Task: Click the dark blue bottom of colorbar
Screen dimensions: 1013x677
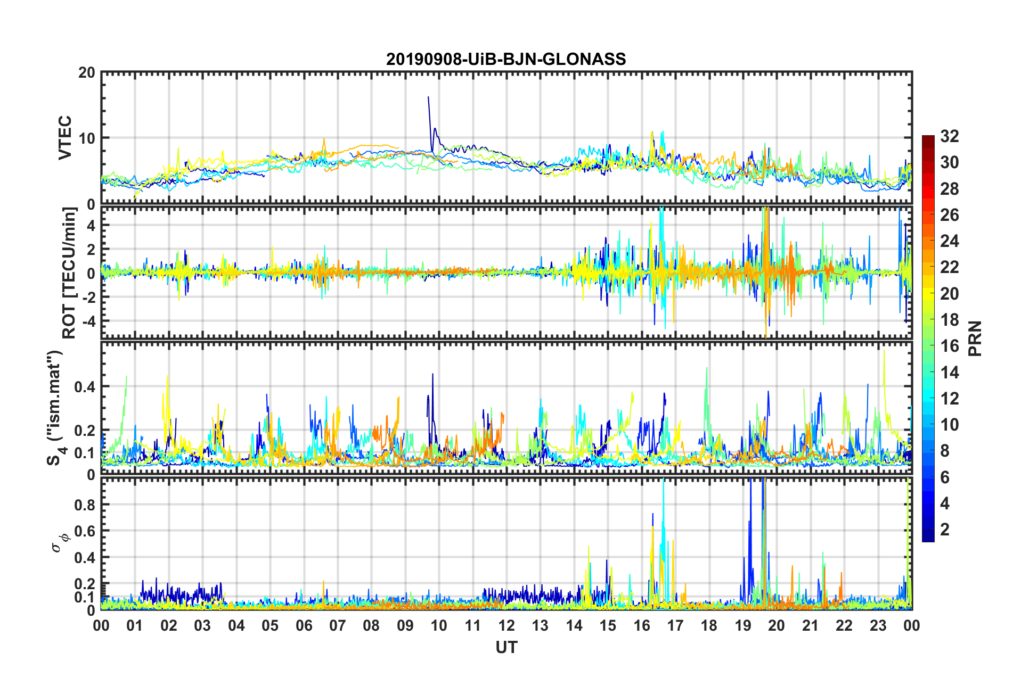Action: 928,536
